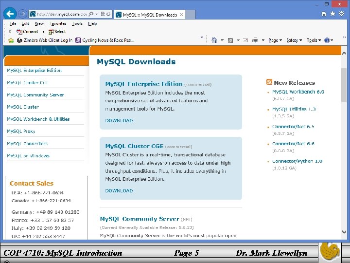The height and width of the screenshot is (263, 350).
Task: Expand the command bar Home dropdown arrow
Action: click(x=222, y=40)
